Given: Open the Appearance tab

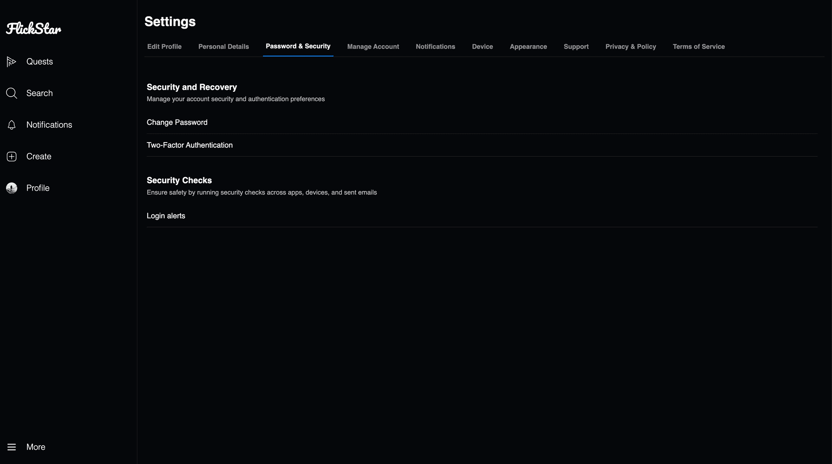Looking at the screenshot, I should pyautogui.click(x=528, y=46).
